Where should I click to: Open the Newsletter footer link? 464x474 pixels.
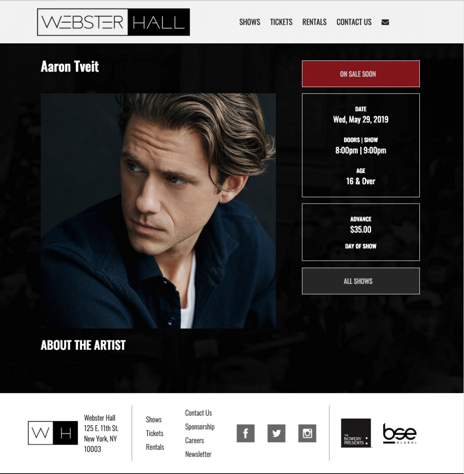pyautogui.click(x=198, y=454)
